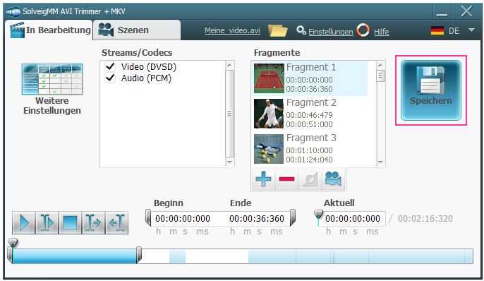Click the invert fragment selection icon

[310, 179]
